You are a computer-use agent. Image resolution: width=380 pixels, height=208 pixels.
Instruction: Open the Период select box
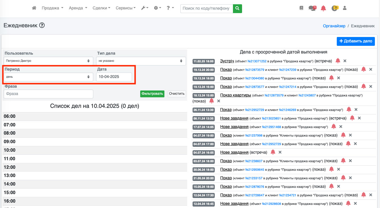point(48,77)
